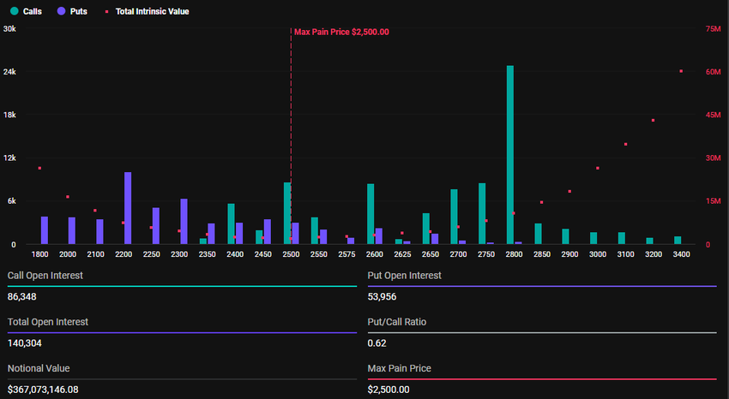Screen dimensions: 729x399
Task: Click the 2500 strike label on x-axis
Action: pyautogui.click(x=291, y=254)
